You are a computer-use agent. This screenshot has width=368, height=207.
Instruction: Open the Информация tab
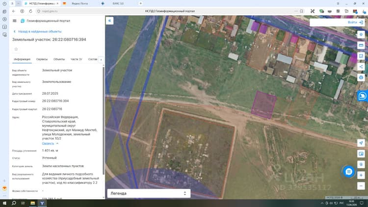pos(22,59)
